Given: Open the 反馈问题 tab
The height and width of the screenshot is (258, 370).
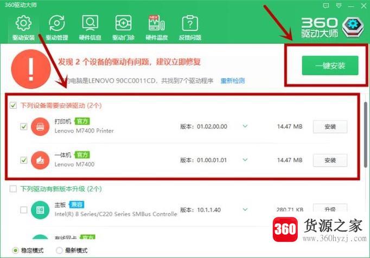Looking at the screenshot, I should coord(190,28).
